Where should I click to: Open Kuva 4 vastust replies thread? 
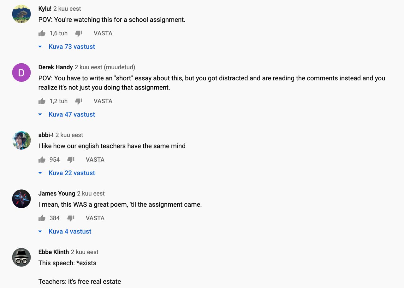tap(69, 232)
